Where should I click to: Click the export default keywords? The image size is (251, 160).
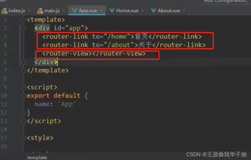(54, 96)
